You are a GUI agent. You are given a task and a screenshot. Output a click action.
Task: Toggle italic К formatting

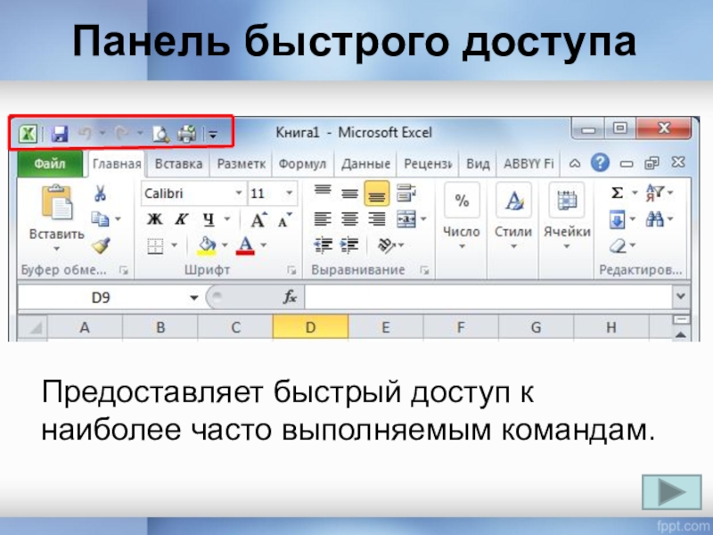tap(182, 219)
